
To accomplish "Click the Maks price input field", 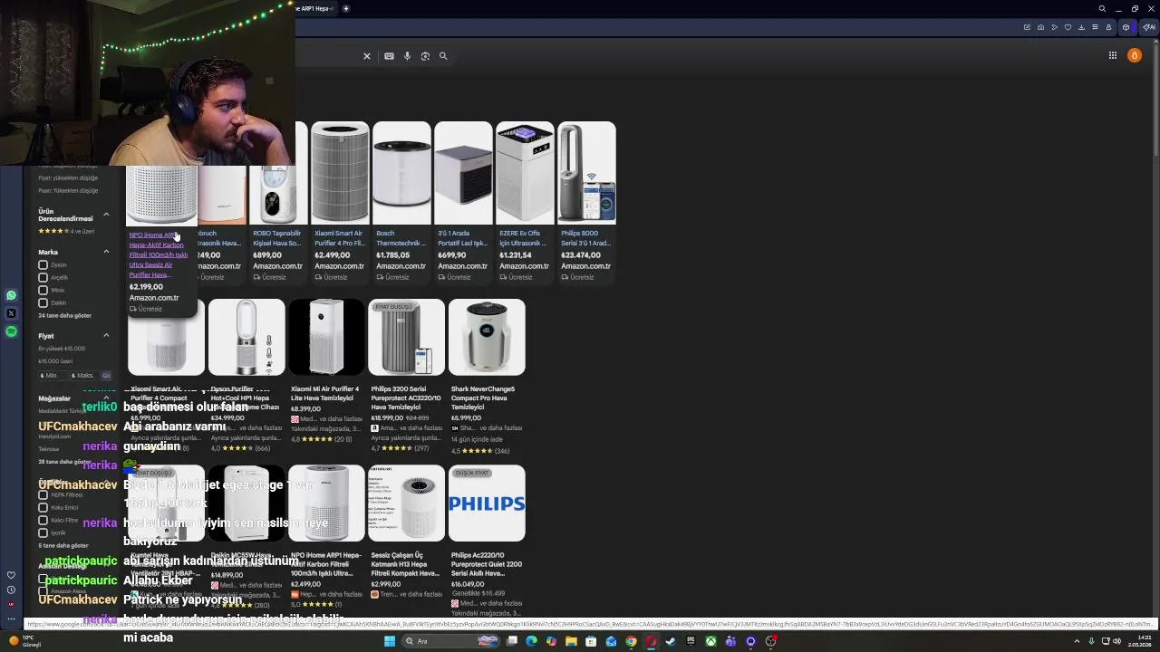I will click(x=83, y=375).
